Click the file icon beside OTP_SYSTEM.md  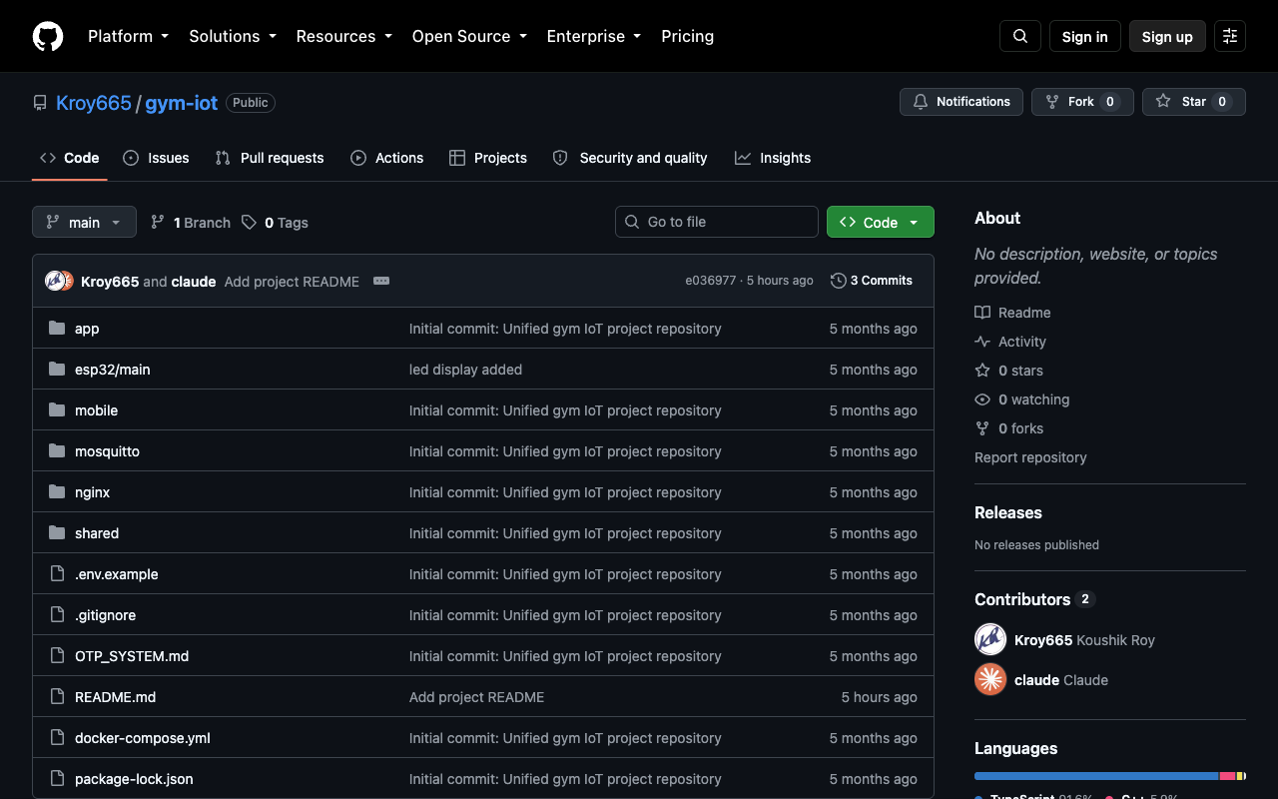point(57,656)
